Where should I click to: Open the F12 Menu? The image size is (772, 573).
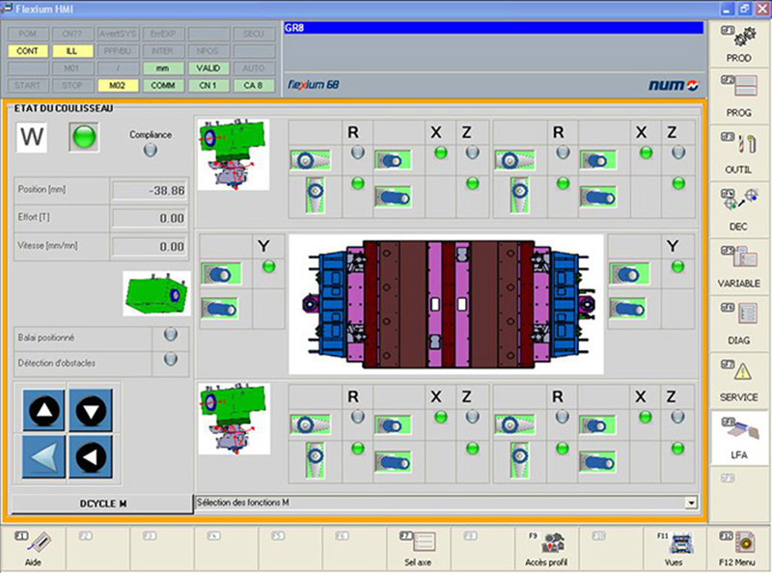point(738,546)
